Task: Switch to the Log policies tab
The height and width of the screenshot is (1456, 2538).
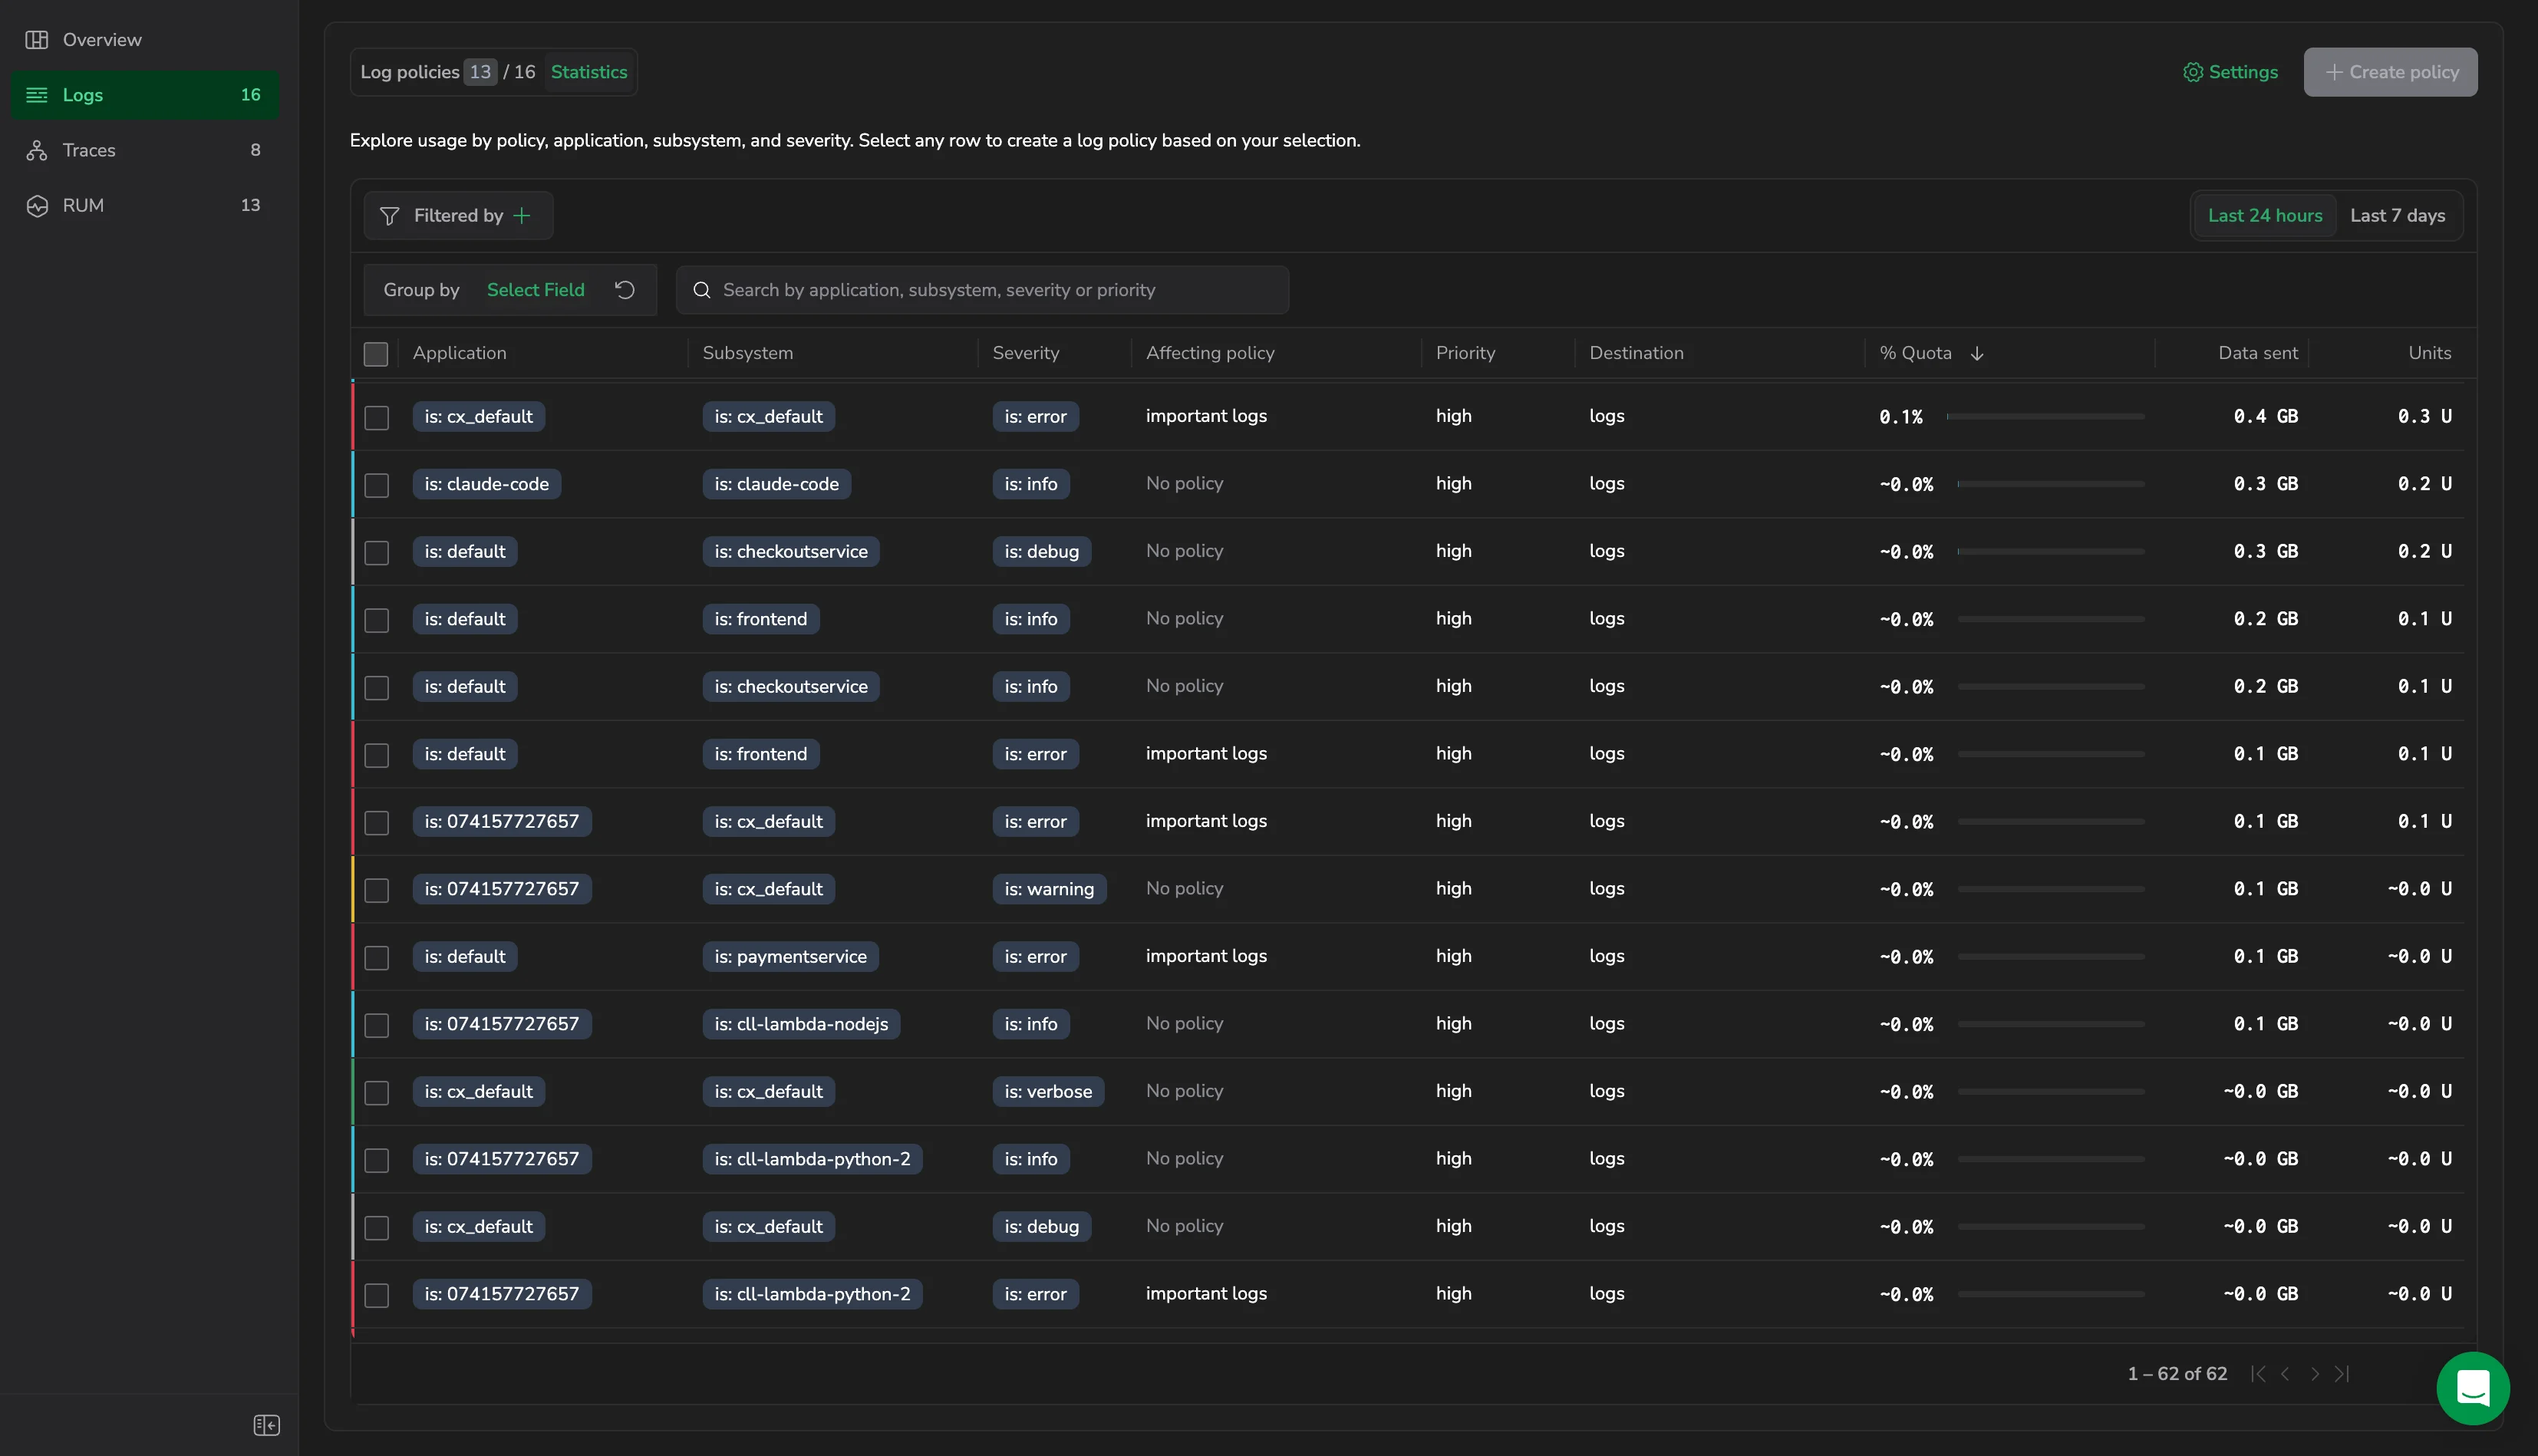Action: [448, 72]
